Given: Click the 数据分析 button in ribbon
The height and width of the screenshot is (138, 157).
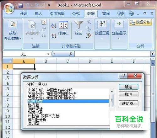Looking at the screenshot, I should point(140,22).
